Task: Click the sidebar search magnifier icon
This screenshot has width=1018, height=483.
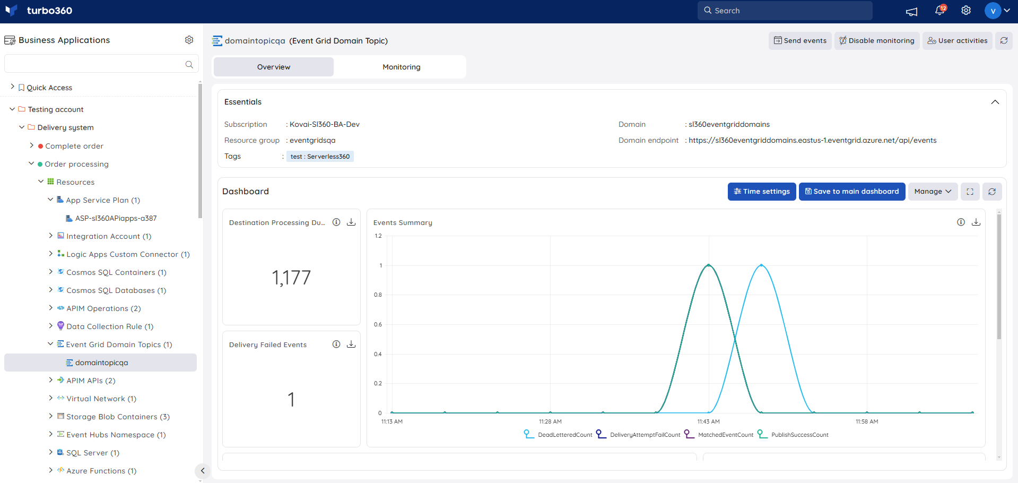Action: pos(189,64)
